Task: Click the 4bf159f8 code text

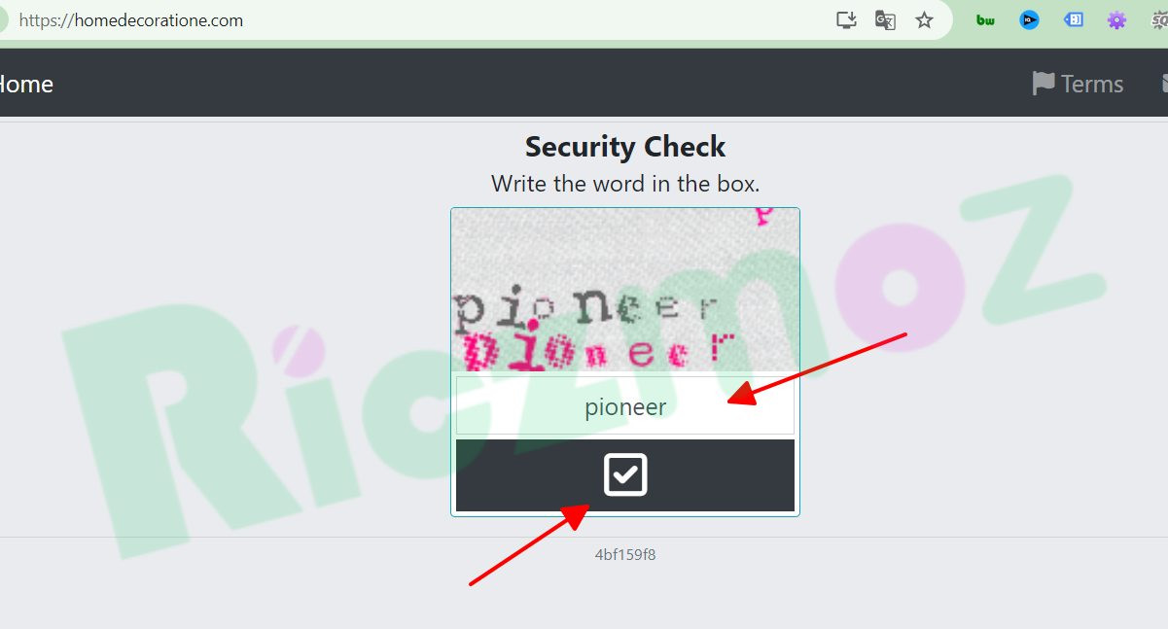Action: click(625, 555)
